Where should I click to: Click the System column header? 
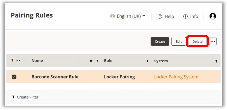pyautogui.click(x=161, y=61)
